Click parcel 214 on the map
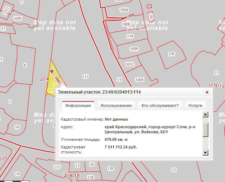 click(130, 36)
